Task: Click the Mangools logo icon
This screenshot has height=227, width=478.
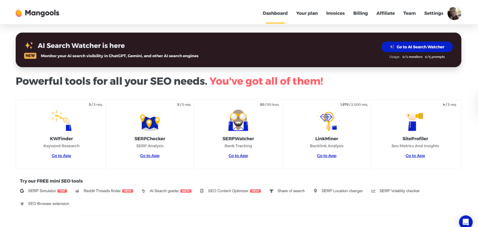Action: pyautogui.click(x=19, y=13)
